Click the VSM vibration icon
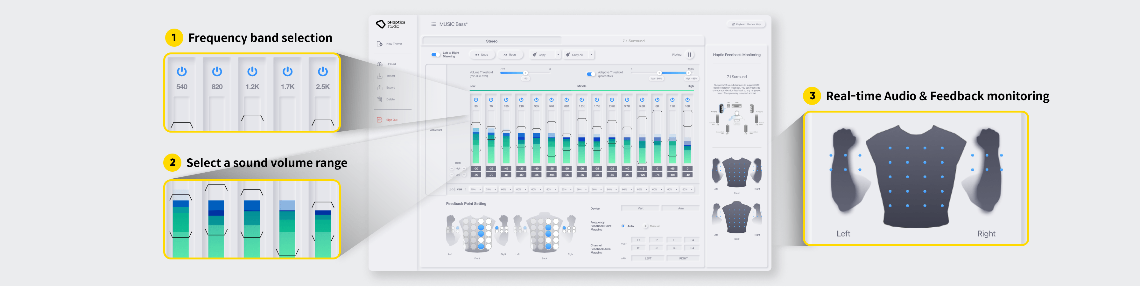This screenshot has width=1140, height=289. [x=452, y=189]
